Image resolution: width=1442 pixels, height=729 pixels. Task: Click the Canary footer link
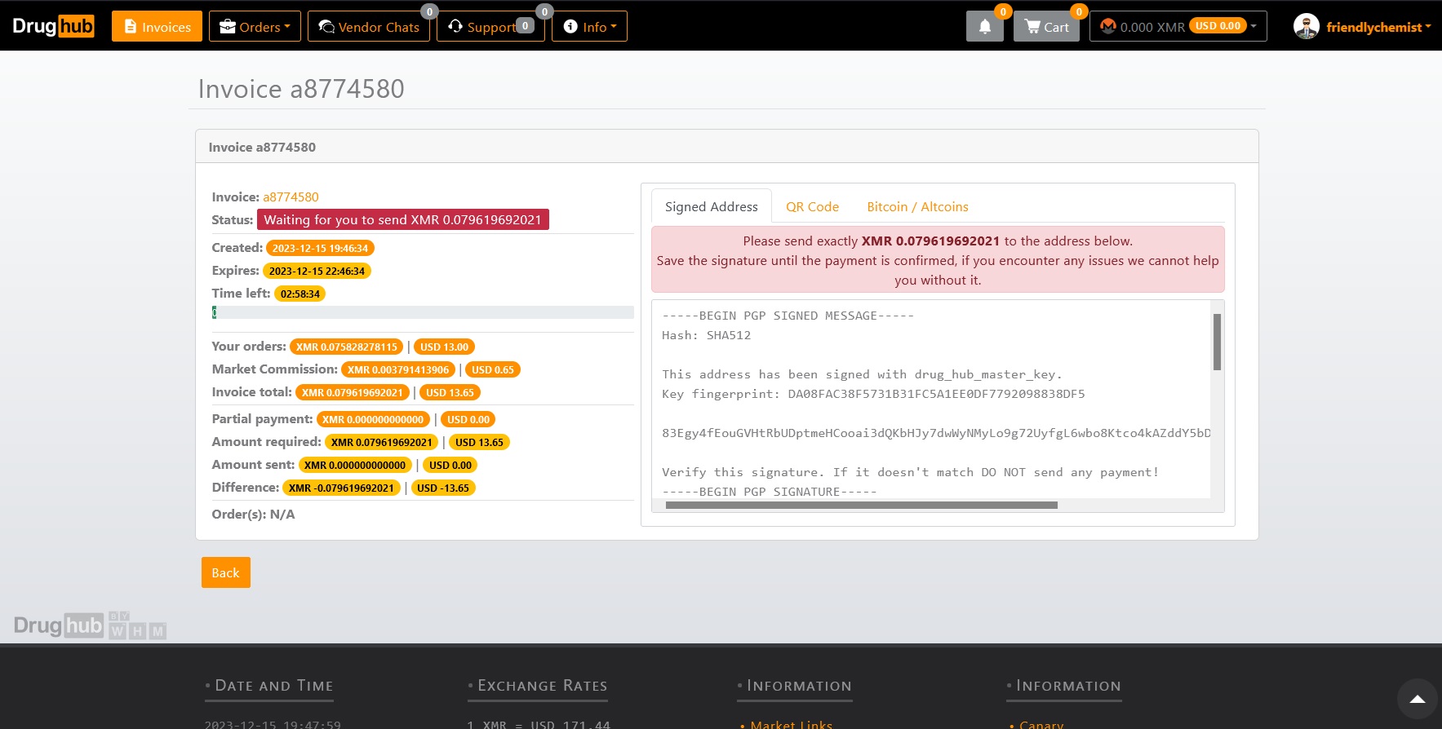coord(1041,724)
